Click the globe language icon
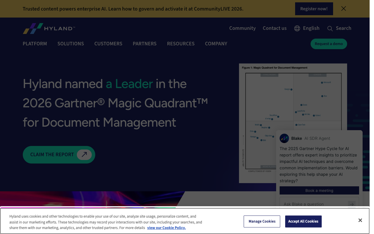Screen dimensions: 374x234 pos(297,28)
